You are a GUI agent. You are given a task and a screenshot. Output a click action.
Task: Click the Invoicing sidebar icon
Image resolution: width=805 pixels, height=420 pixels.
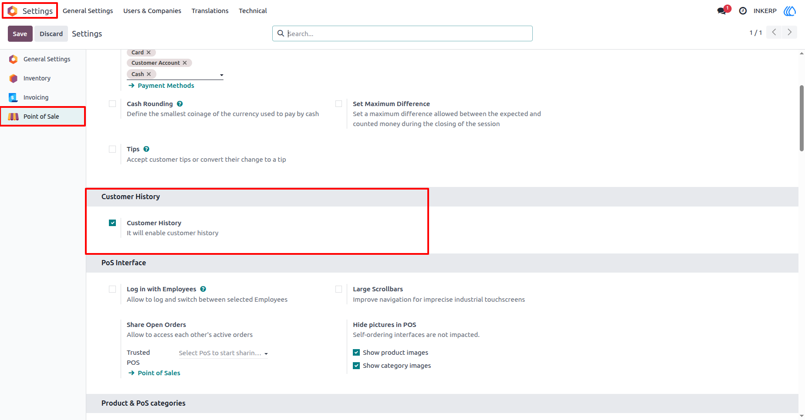[x=14, y=97]
